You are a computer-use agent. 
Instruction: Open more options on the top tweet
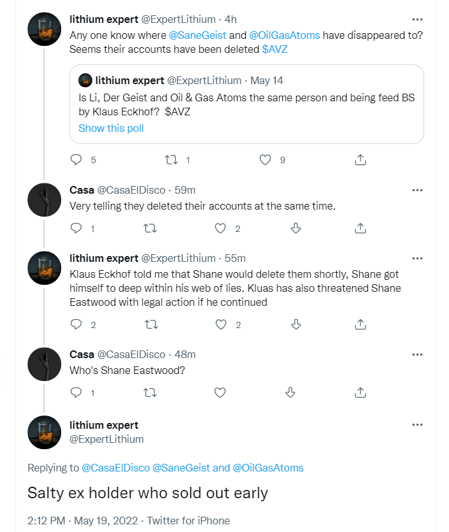coord(418,20)
